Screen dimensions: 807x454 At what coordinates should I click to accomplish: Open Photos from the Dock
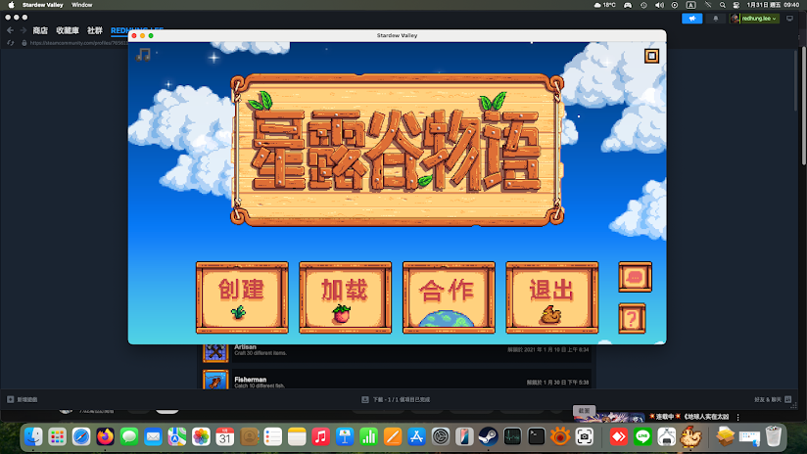(x=201, y=437)
